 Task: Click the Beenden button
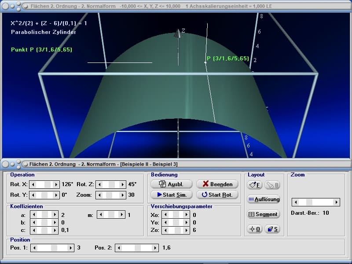[217, 184]
